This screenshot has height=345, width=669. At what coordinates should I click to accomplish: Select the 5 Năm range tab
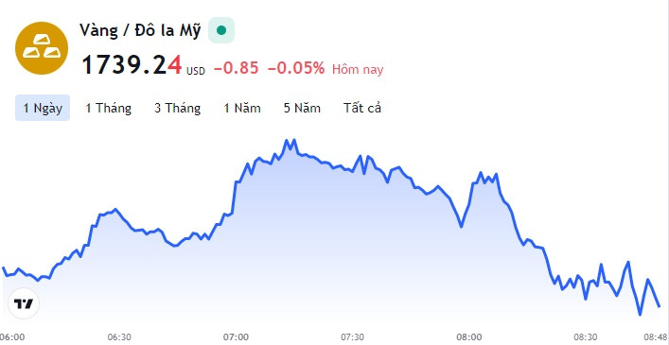(x=302, y=108)
